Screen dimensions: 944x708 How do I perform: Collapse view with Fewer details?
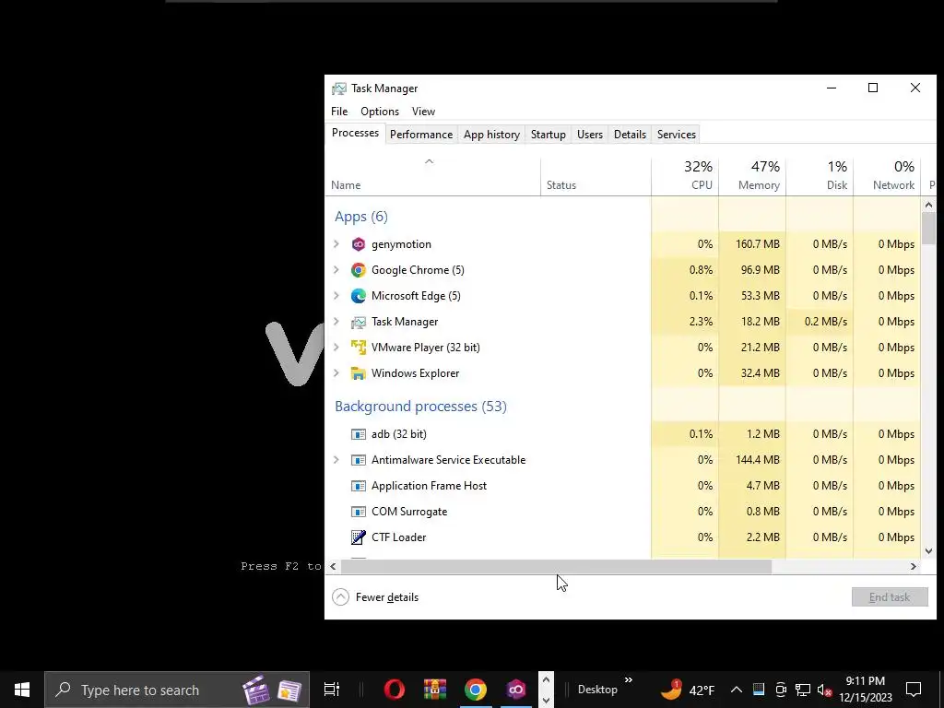point(376,597)
